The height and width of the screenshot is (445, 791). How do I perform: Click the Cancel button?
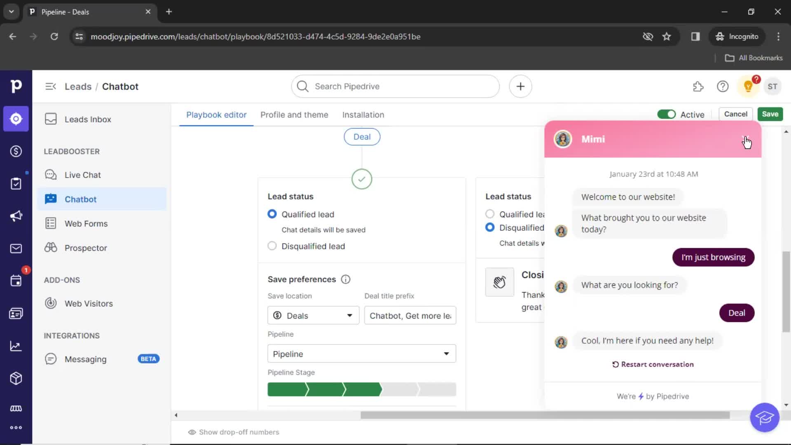click(735, 114)
